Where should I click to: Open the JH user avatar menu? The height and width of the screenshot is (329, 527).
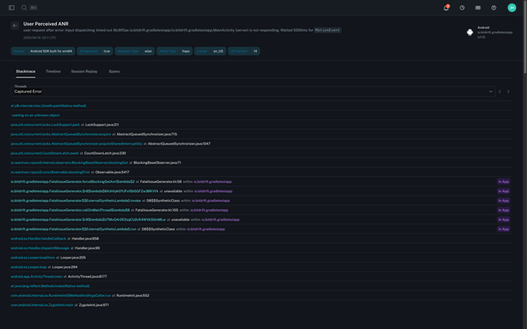point(512,8)
